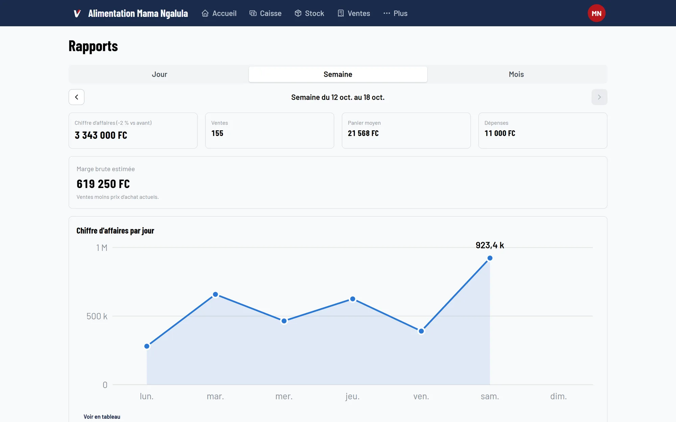Screen dimensions: 676x422
Task: Open the Accueil home icon
Action: (205, 13)
